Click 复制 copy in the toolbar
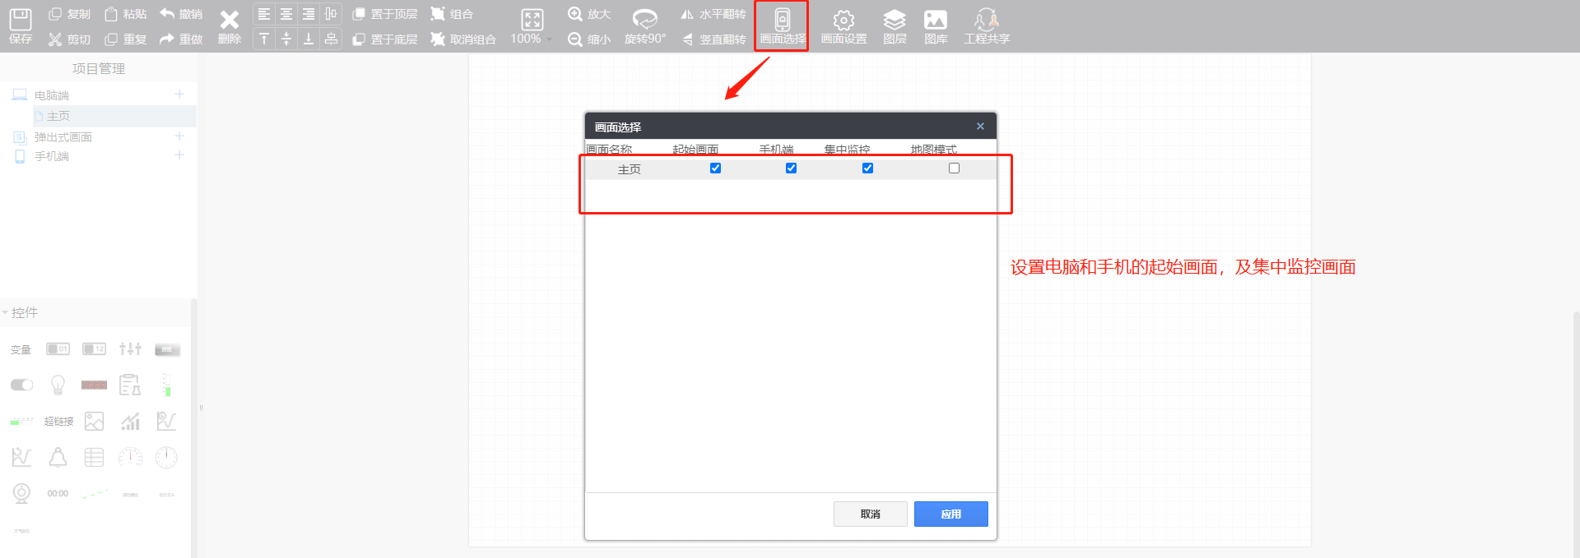This screenshot has height=558, width=1580. pyautogui.click(x=69, y=14)
